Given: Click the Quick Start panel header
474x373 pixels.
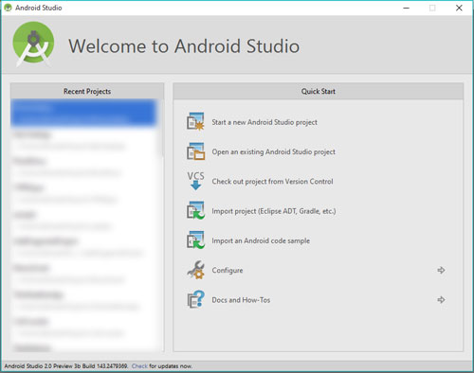Looking at the screenshot, I should [x=319, y=91].
